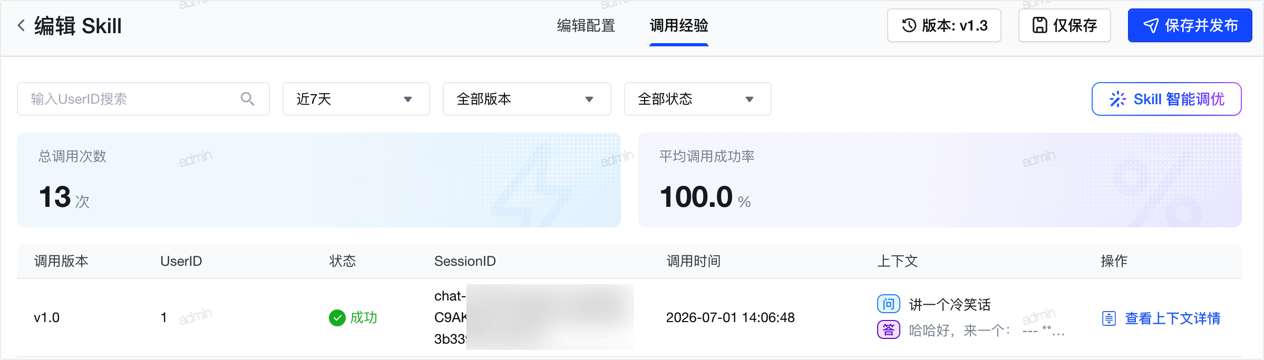The height and width of the screenshot is (360, 1264).
Task: Click the 100.0 % success rate value
Action: [x=705, y=197]
